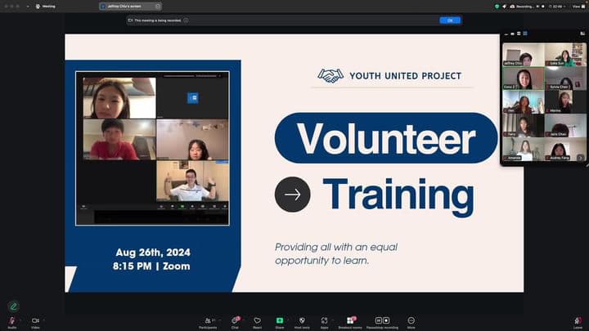Open the Apps icon
The height and width of the screenshot is (331, 589).
tap(325, 320)
